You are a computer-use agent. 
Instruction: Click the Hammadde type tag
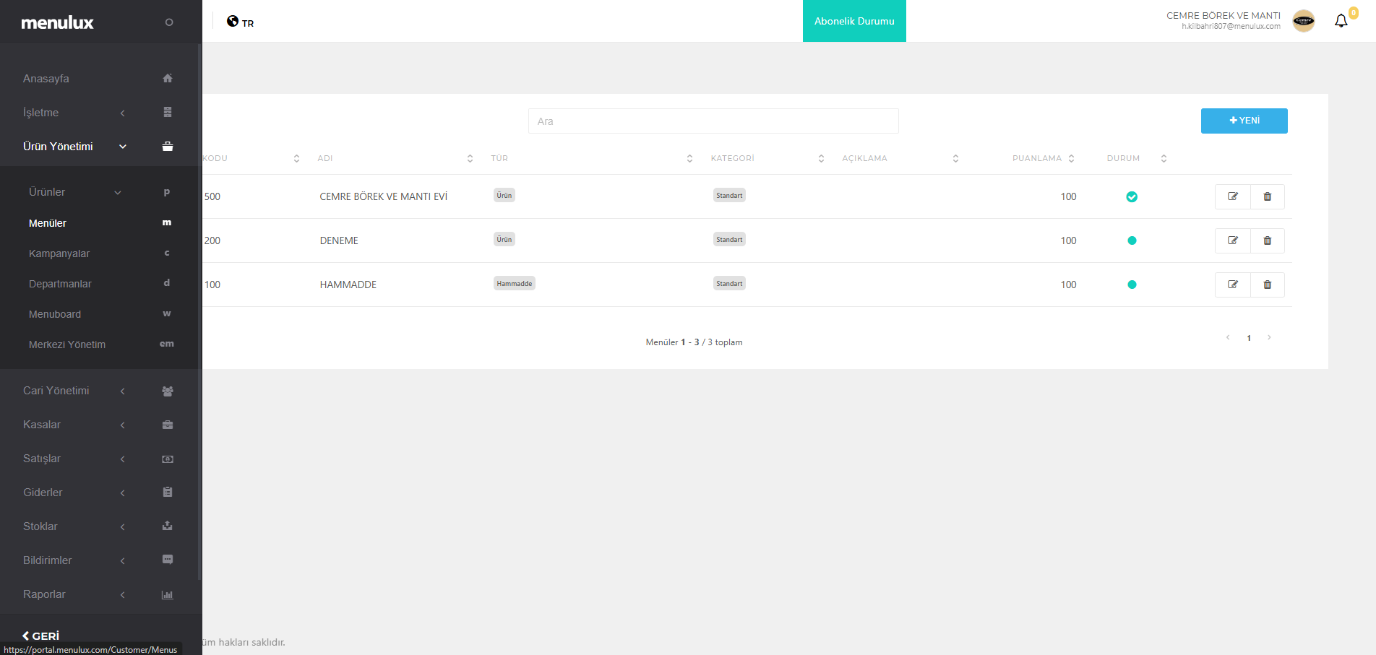515,284
